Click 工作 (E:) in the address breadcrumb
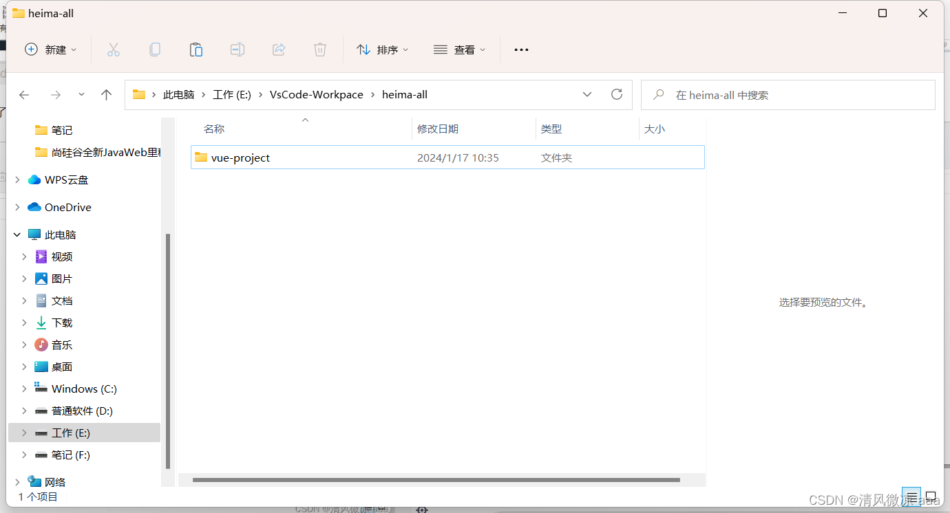Screen dimensions: 950x513 coord(232,95)
